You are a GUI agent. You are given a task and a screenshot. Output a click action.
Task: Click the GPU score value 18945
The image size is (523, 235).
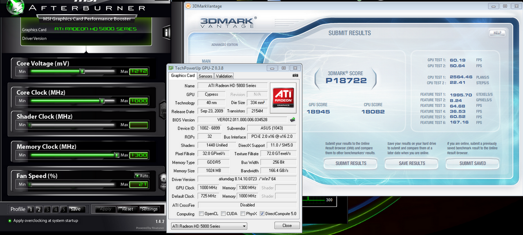pos(318,111)
